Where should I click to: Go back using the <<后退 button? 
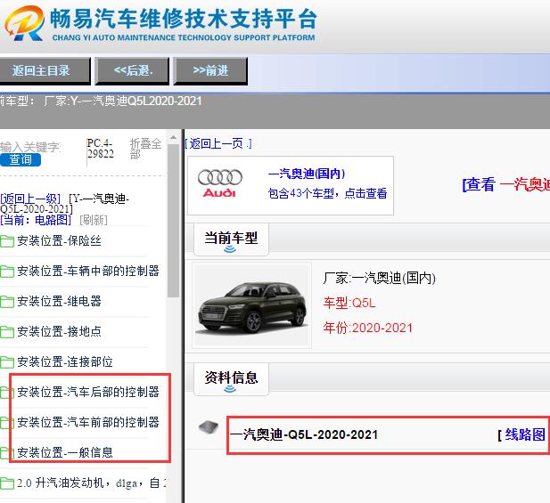point(132,71)
